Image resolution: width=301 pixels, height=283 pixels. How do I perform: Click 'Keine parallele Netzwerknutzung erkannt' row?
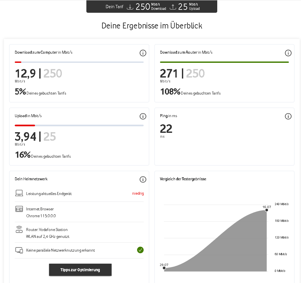[x=79, y=250]
